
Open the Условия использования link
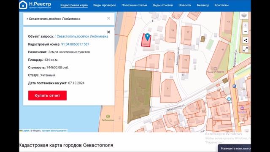coord(54,130)
